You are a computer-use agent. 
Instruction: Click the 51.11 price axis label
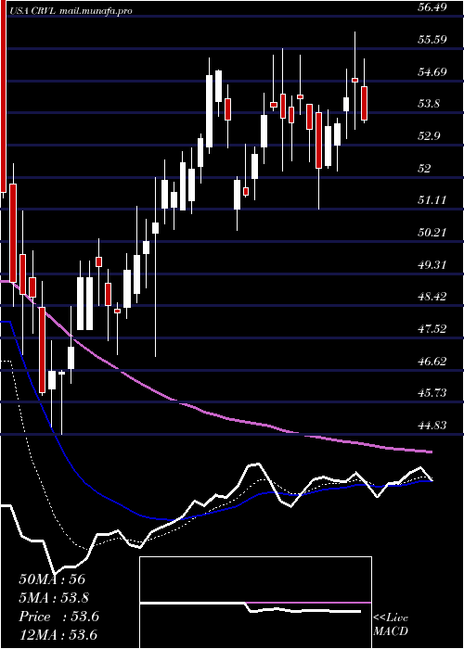pyautogui.click(x=432, y=200)
